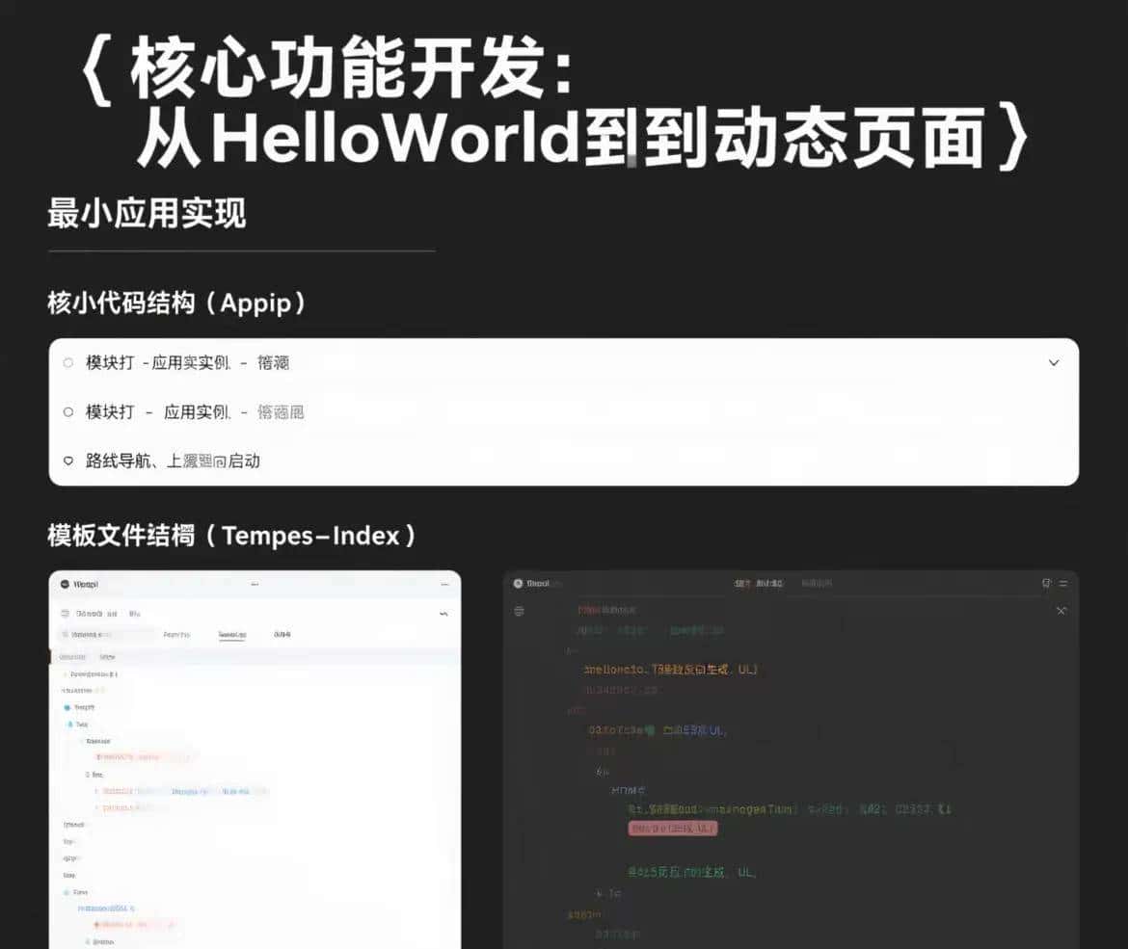Select the first 模块打 radio button
Screen dimensions: 1128x949
coord(67,363)
